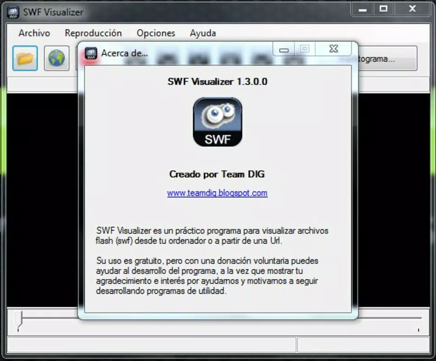Open the Reproducción menu
Image resolution: width=436 pixels, height=361 pixels.
click(x=93, y=33)
